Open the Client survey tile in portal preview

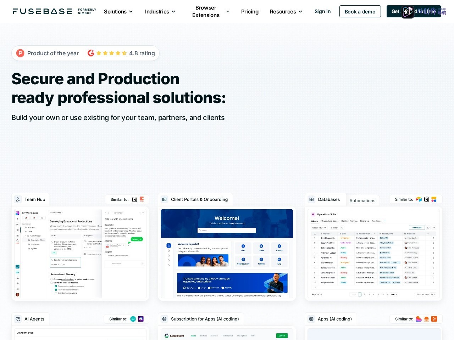(243, 261)
